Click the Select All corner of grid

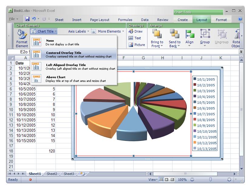(x=11, y=58)
